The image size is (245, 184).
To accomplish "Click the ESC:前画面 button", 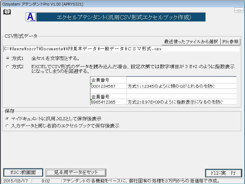I will [23, 173].
